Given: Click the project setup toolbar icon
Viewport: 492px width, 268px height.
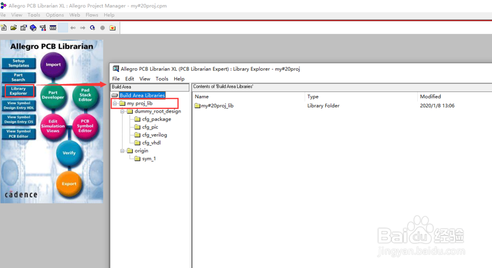Looking at the screenshot, I should 23,28.
